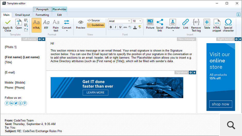Insert Remove Text tag
Viewport: 242px width, 136px height.
(196, 25)
